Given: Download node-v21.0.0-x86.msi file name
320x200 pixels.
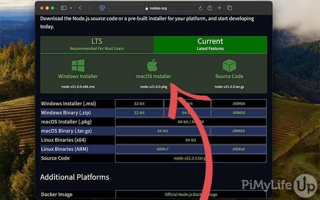Looking at the screenshot, I should 78,87.
